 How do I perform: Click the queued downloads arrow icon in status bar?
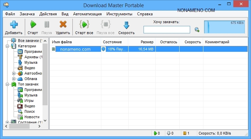(x=168, y=133)
